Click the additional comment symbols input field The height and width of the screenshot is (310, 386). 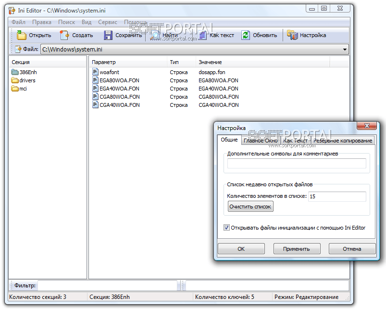click(x=297, y=163)
